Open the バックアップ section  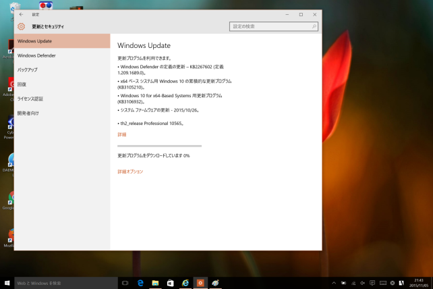click(x=62, y=70)
